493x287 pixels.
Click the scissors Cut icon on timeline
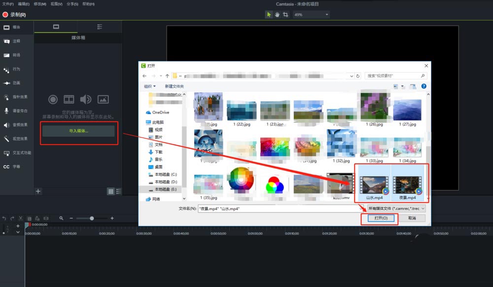(x=21, y=218)
